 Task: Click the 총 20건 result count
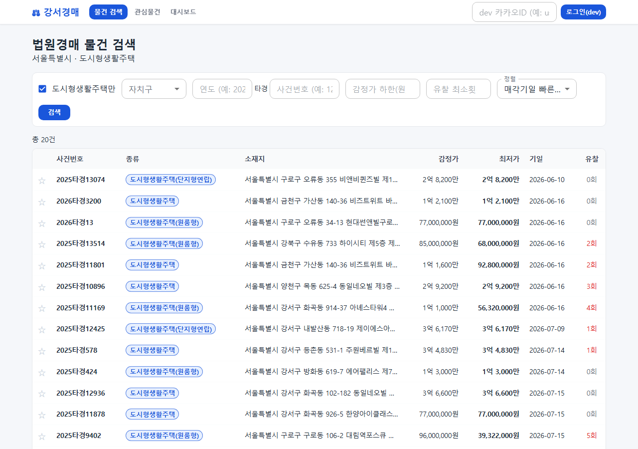[44, 140]
